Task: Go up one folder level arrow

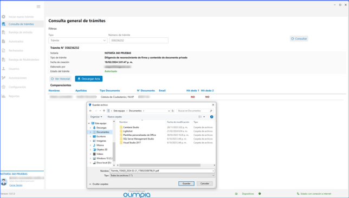Action: [104, 111]
